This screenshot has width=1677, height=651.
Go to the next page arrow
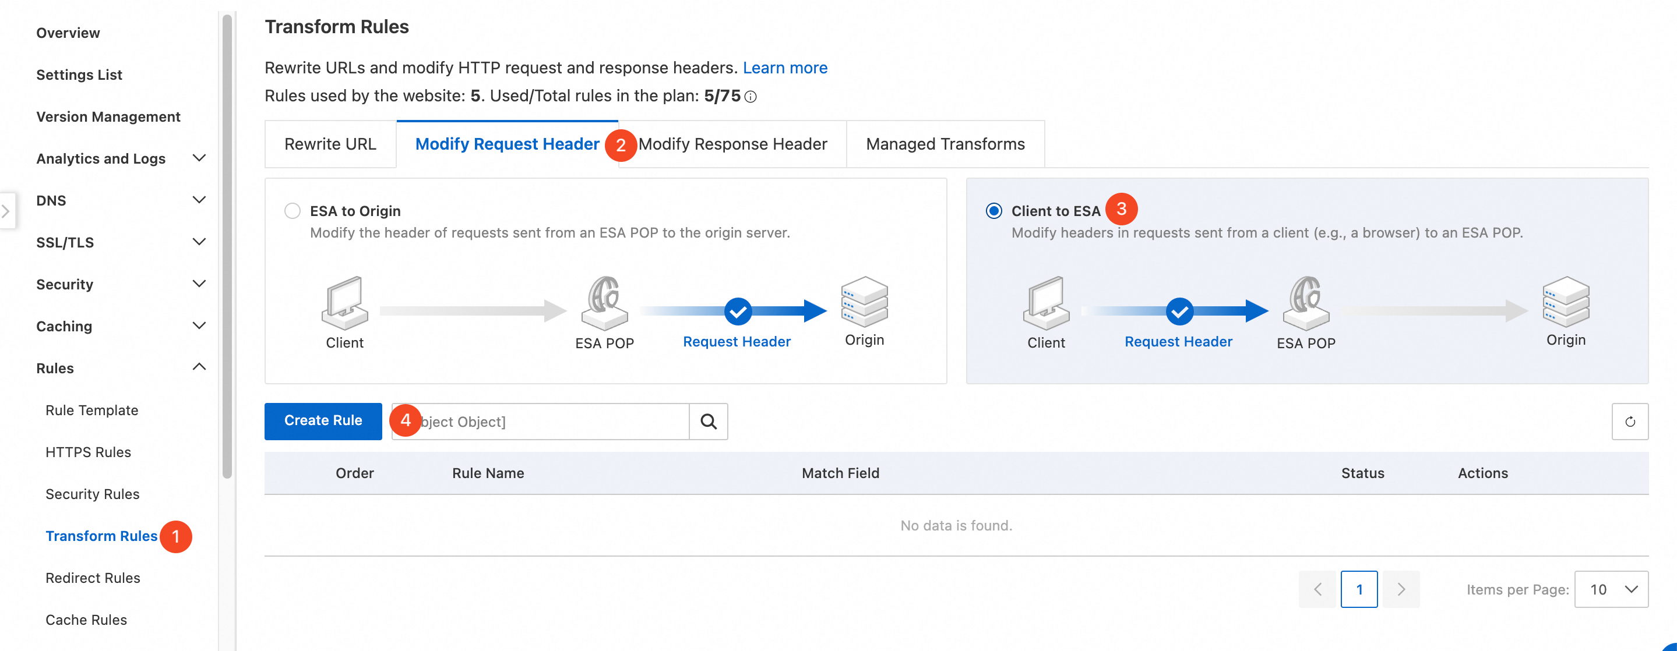coord(1401,589)
